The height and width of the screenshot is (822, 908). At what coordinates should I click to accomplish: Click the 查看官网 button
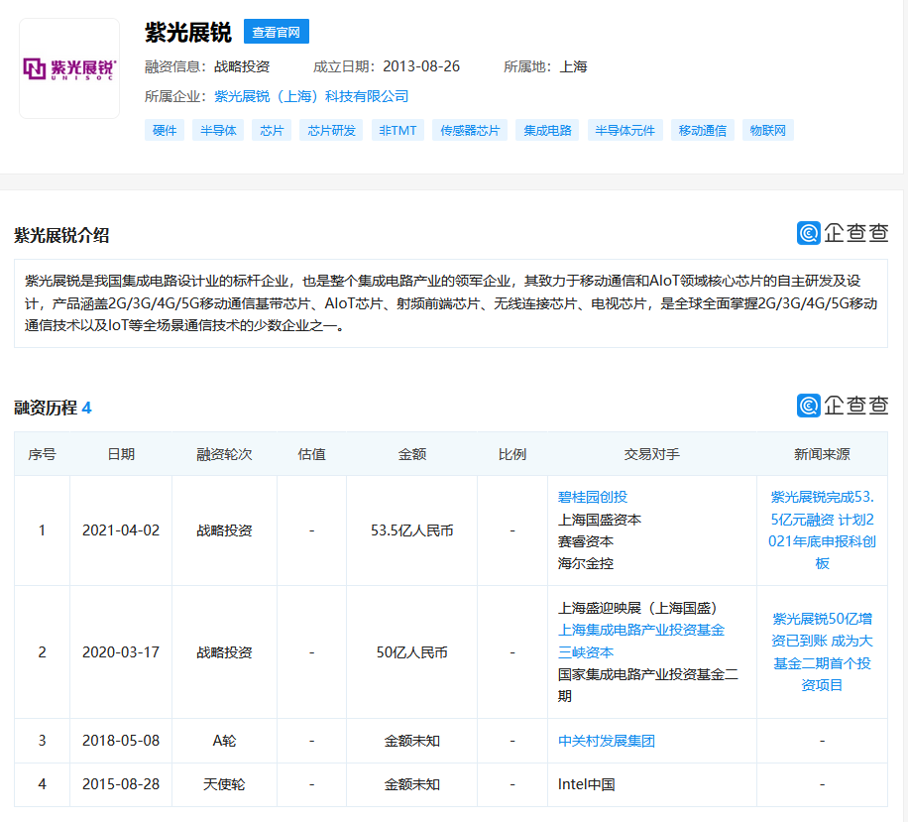pyautogui.click(x=277, y=32)
